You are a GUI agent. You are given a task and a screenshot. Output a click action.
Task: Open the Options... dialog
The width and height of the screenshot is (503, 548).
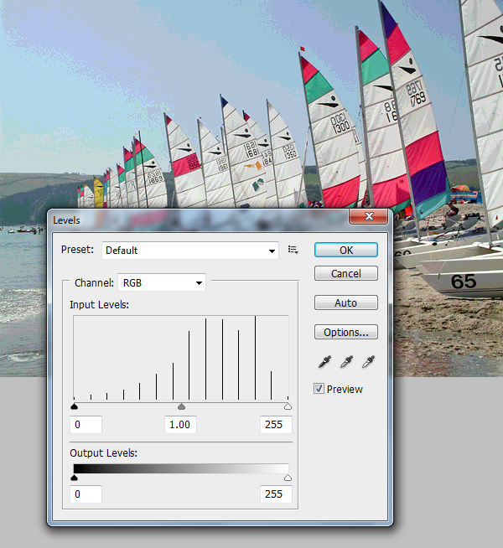coord(345,333)
